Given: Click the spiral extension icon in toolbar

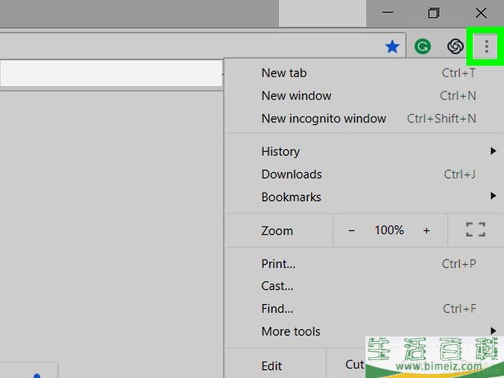Looking at the screenshot, I should click(x=455, y=46).
